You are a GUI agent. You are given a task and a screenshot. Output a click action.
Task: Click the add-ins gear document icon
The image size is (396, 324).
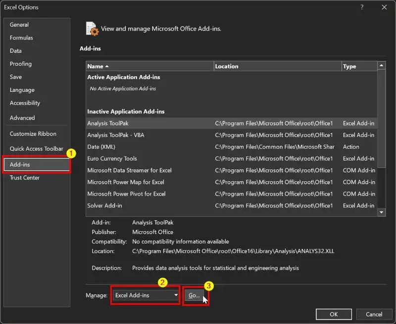click(91, 29)
